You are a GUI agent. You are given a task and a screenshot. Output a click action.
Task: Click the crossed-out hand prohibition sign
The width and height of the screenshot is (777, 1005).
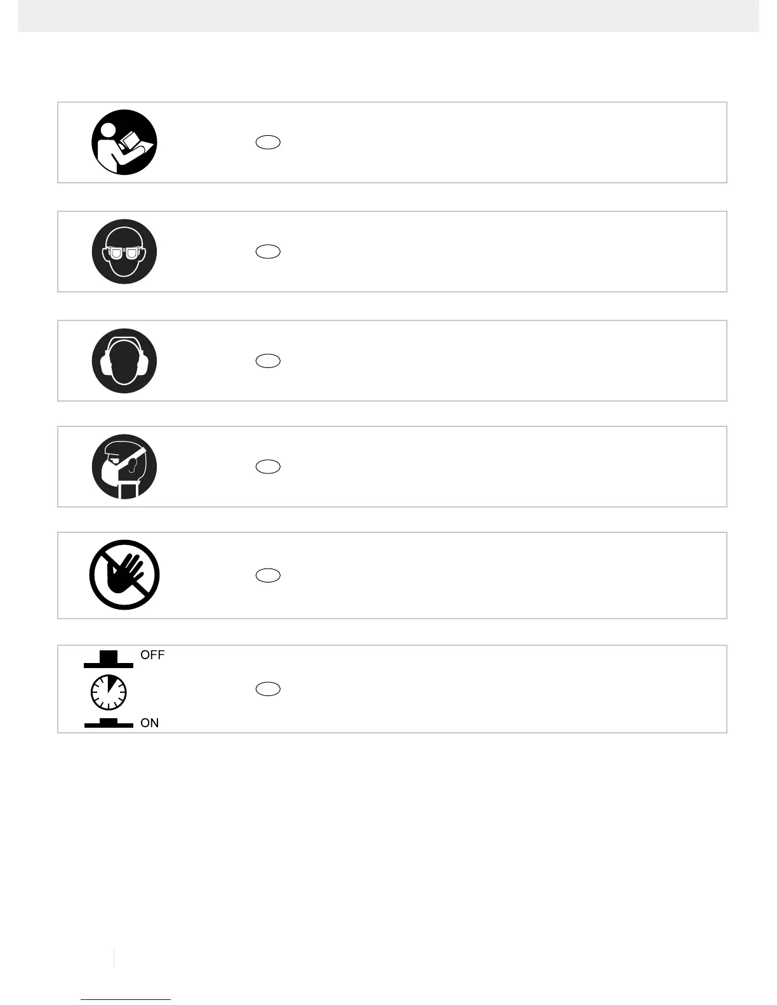click(124, 575)
